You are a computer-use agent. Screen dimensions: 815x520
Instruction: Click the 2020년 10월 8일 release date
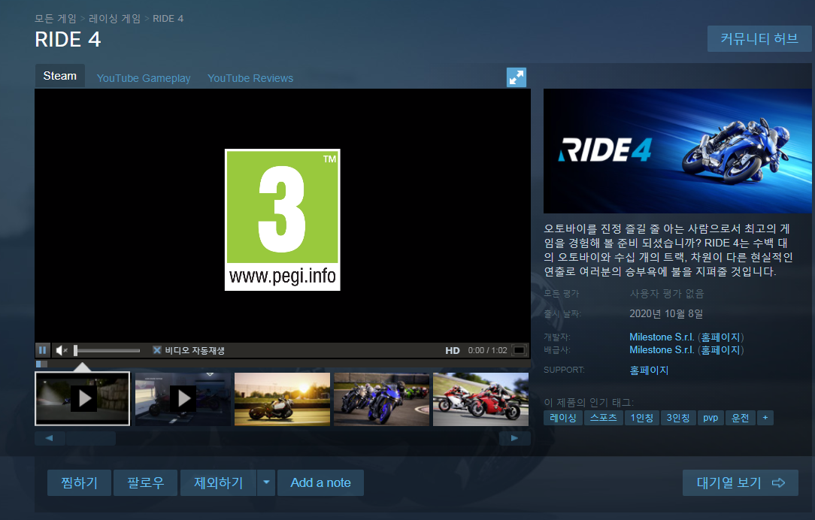pyautogui.click(x=666, y=314)
